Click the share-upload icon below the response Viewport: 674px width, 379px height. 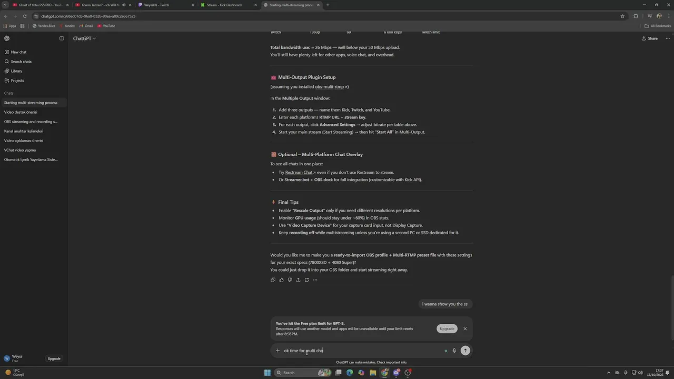[x=298, y=280]
